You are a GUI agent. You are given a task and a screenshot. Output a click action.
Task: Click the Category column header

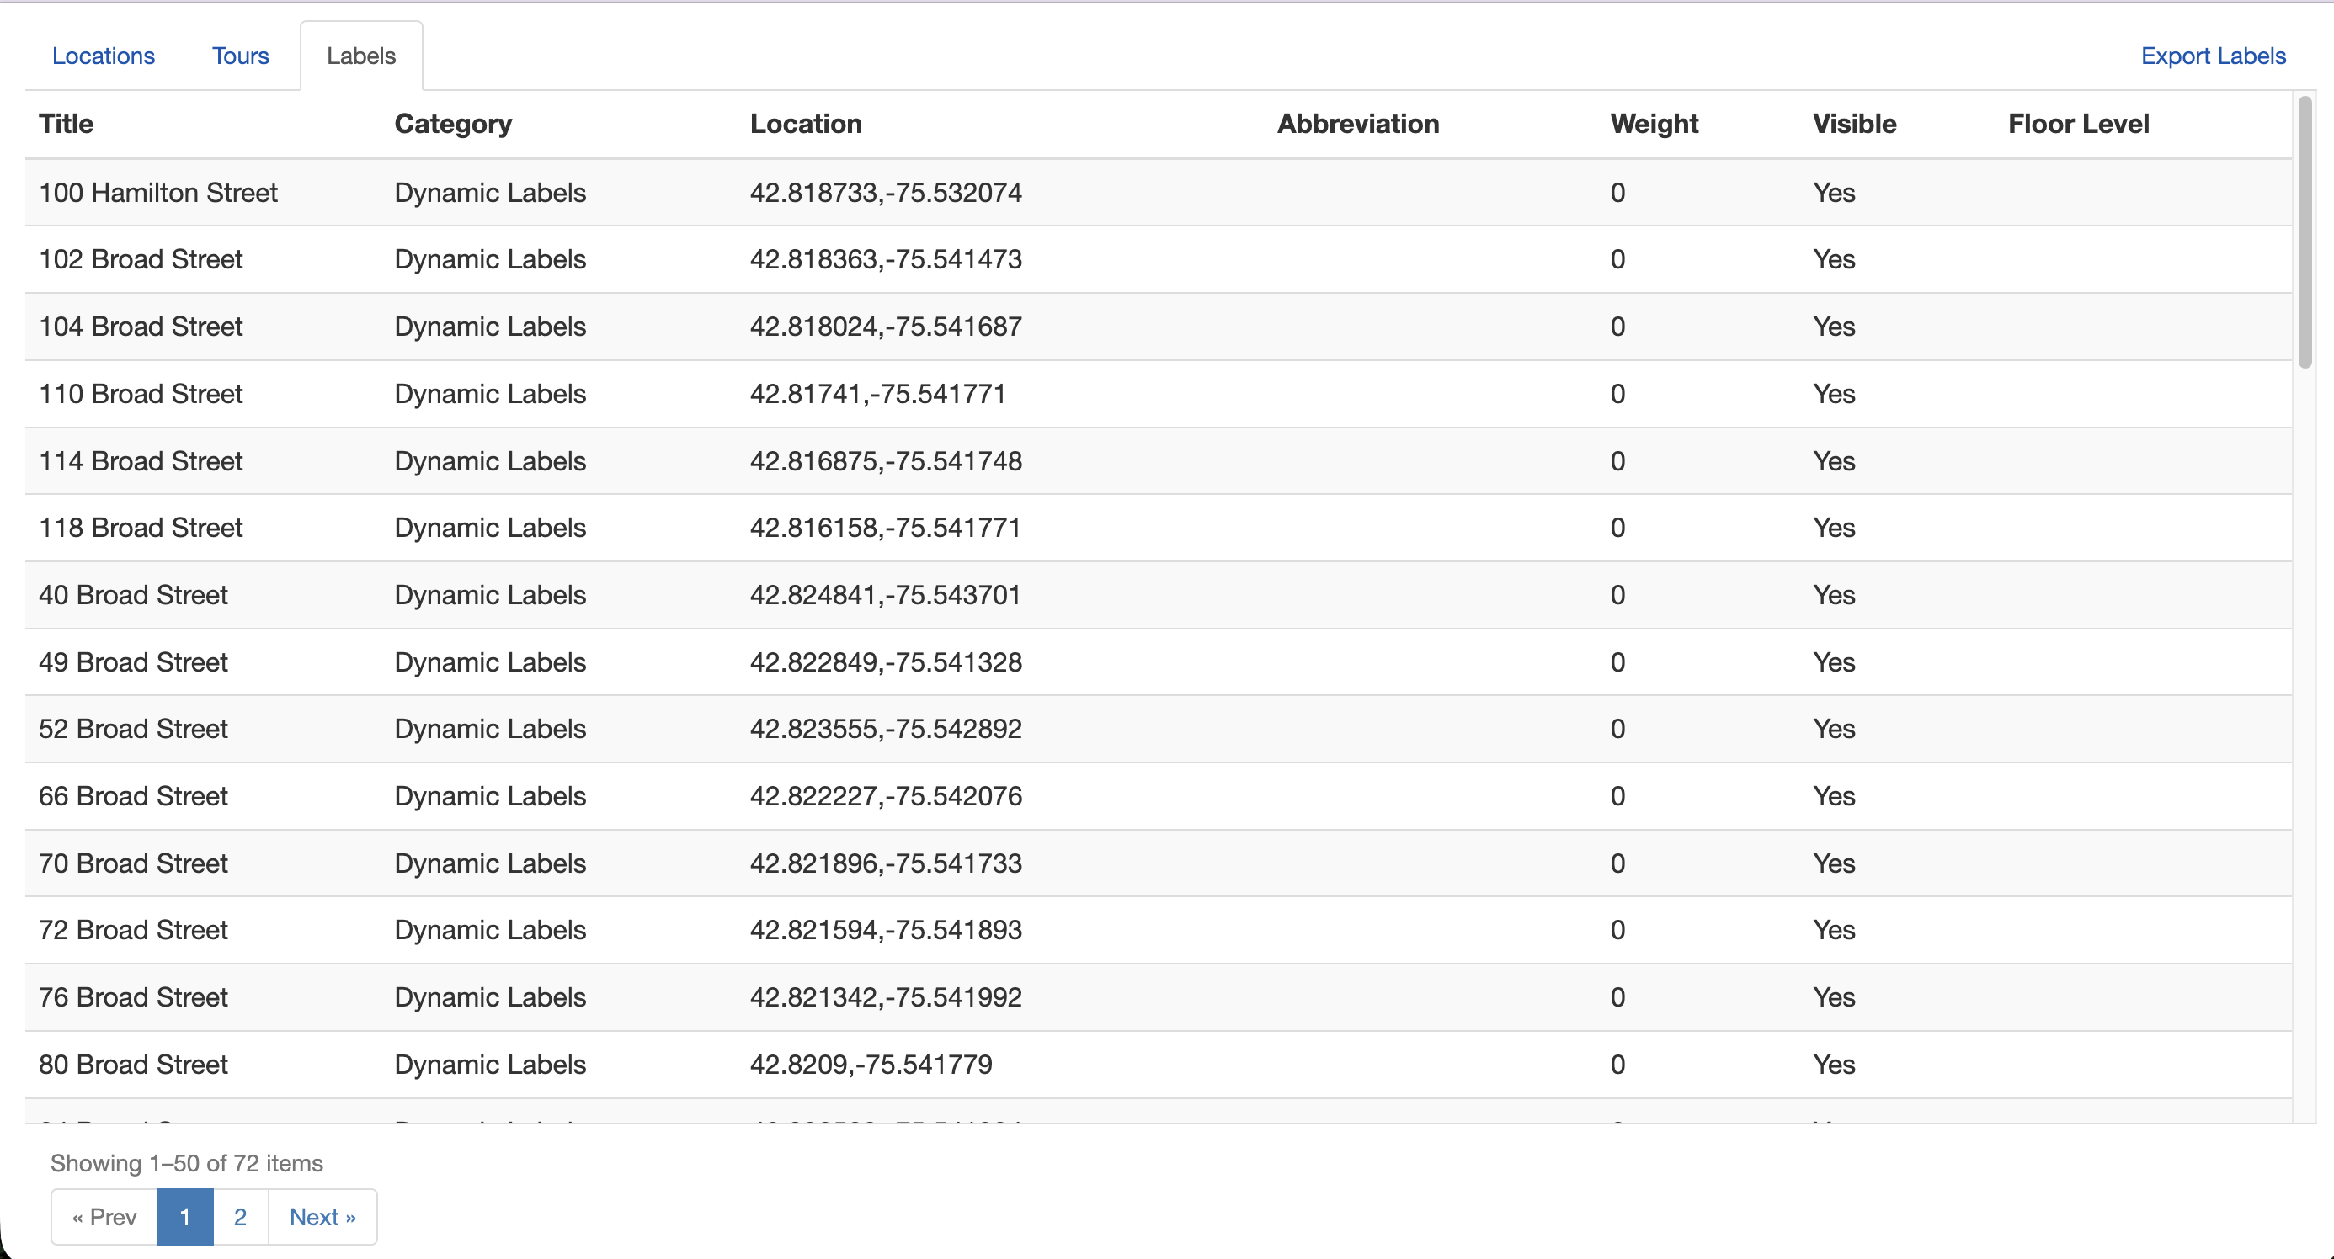coord(453,124)
